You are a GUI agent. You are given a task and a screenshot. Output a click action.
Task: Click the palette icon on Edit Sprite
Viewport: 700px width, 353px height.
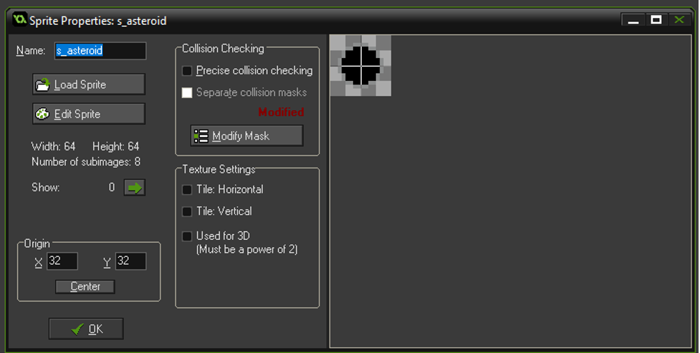coord(42,114)
